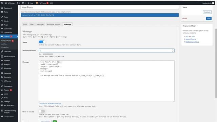Click the Collapse menu arrow icon
This screenshot has height=122, width=217.
(x=2, y=117)
